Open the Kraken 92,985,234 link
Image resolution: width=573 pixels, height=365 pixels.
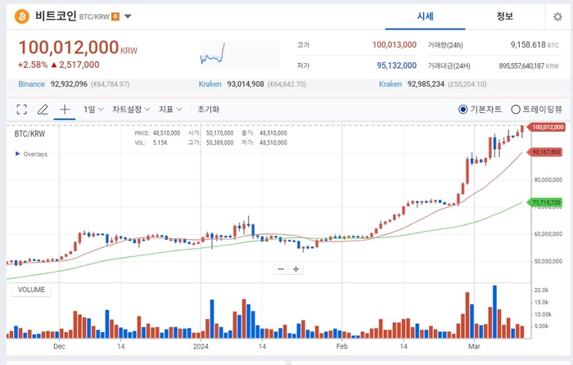[x=390, y=84]
